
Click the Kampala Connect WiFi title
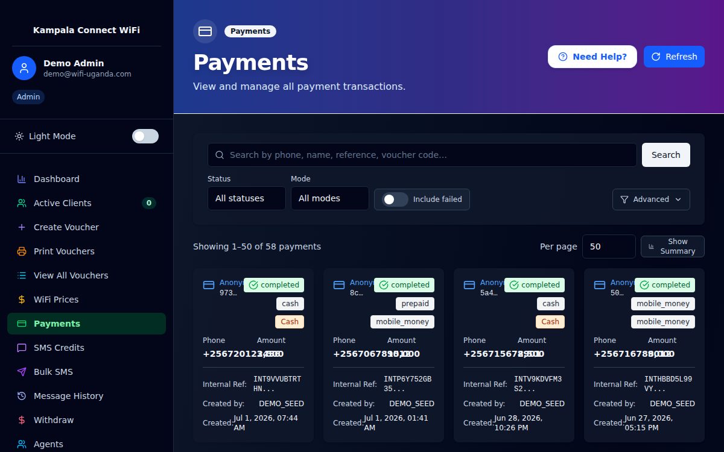click(x=86, y=30)
